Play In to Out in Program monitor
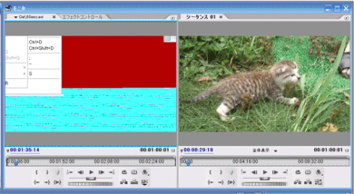The width and height of the screenshot is (354, 194). (x=231, y=182)
